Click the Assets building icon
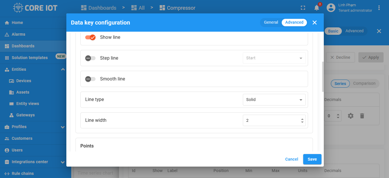This screenshot has height=178, width=389. pyautogui.click(x=12, y=92)
